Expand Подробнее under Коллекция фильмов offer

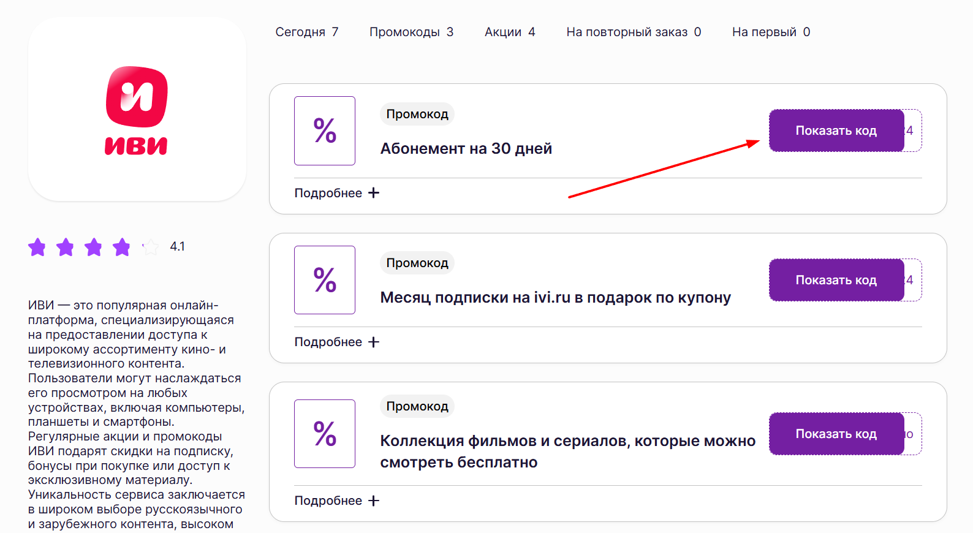point(337,501)
